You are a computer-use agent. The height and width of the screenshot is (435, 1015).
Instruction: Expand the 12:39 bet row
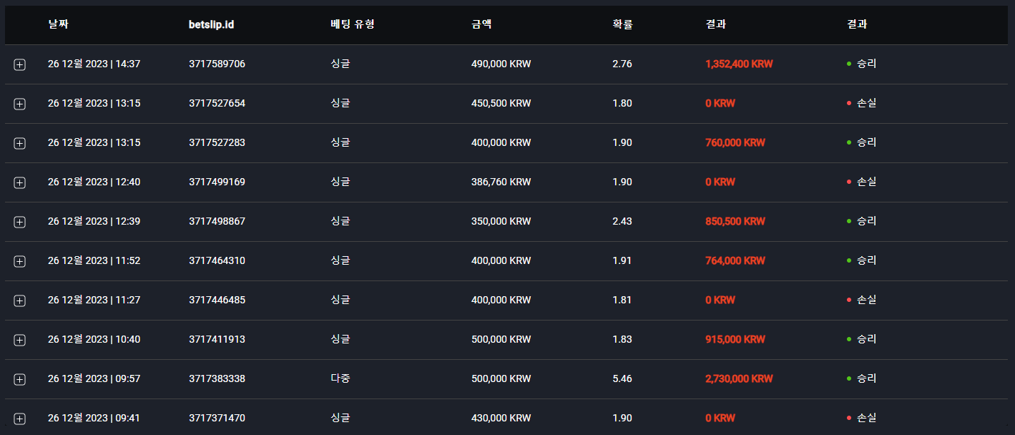(19, 222)
